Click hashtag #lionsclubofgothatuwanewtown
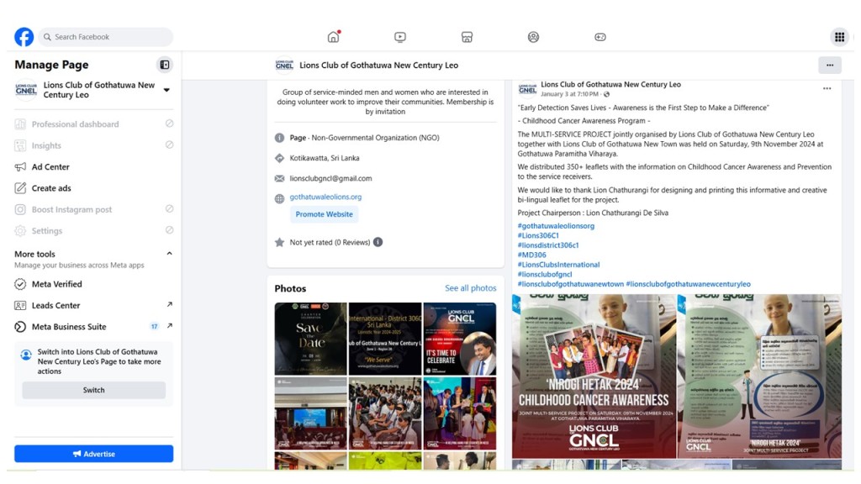This screenshot has width=861, height=484. [x=571, y=284]
